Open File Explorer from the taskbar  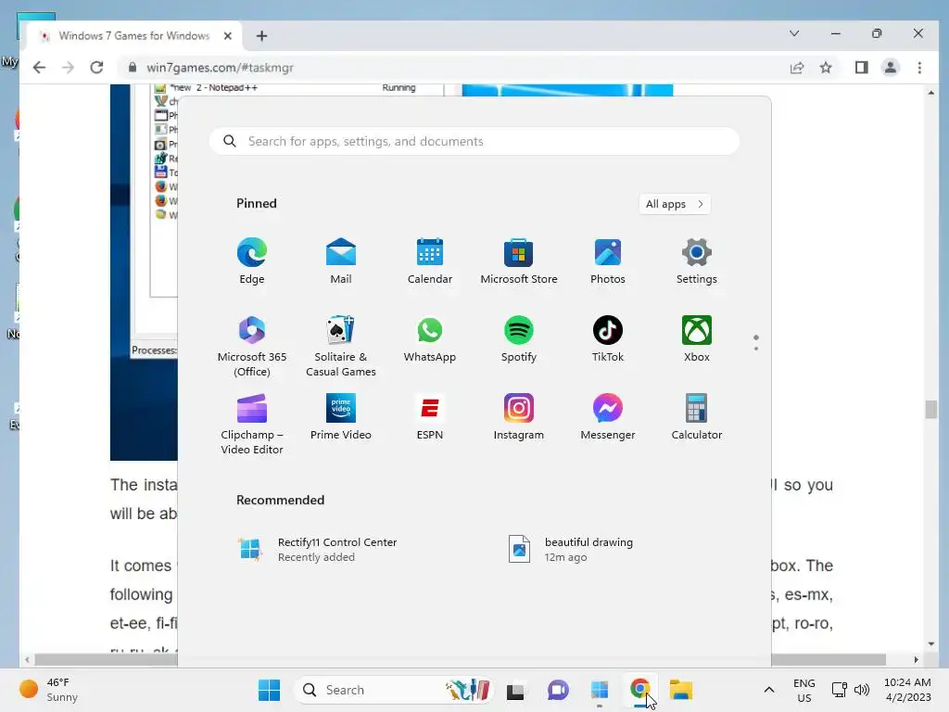681,690
